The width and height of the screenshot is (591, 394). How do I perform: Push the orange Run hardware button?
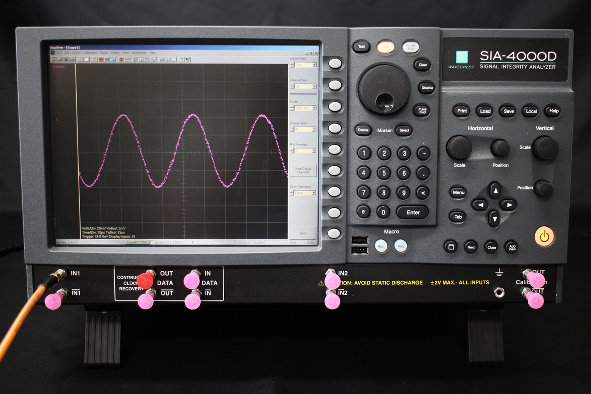[x=386, y=47]
